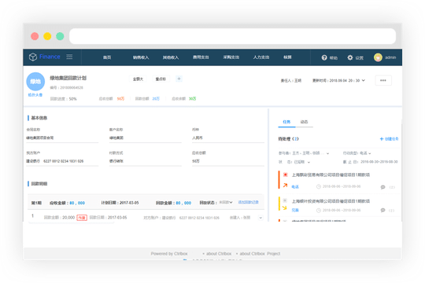Click the about Ctrlbox Project footer link
This screenshot has height=283, width=425.
tap(260, 254)
